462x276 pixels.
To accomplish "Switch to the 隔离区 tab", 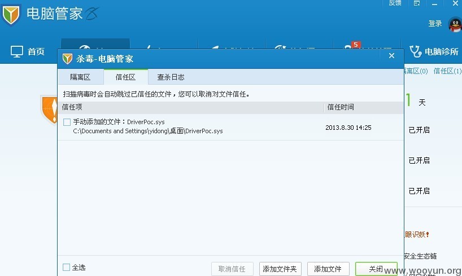I will pos(80,77).
